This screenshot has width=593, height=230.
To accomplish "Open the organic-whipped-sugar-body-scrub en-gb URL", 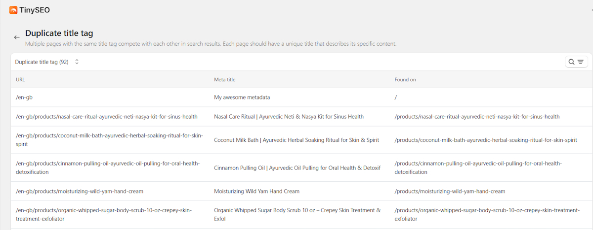I will tap(104, 214).
